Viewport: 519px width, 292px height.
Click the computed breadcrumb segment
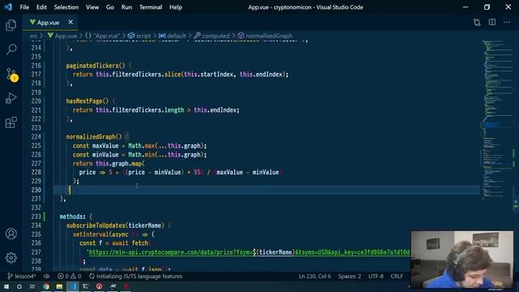(x=212, y=36)
